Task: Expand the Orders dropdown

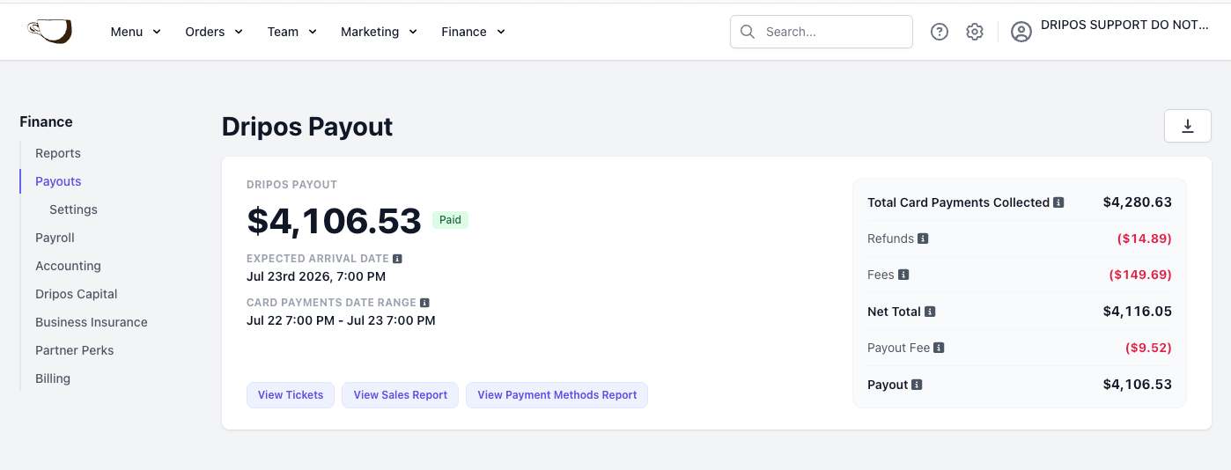Action: (x=213, y=32)
